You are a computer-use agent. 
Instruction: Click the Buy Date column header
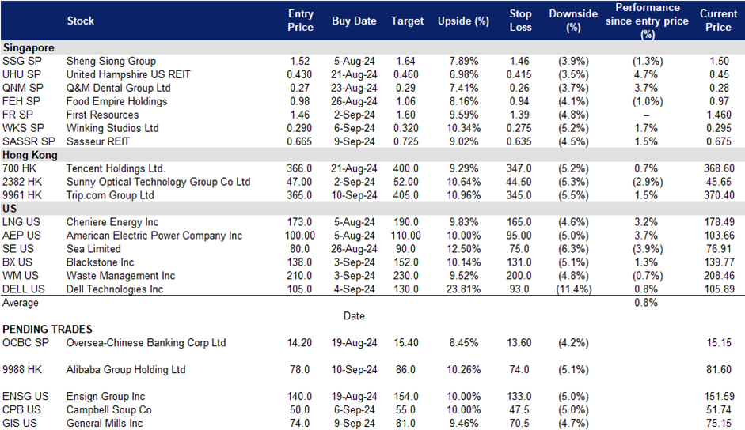click(354, 21)
